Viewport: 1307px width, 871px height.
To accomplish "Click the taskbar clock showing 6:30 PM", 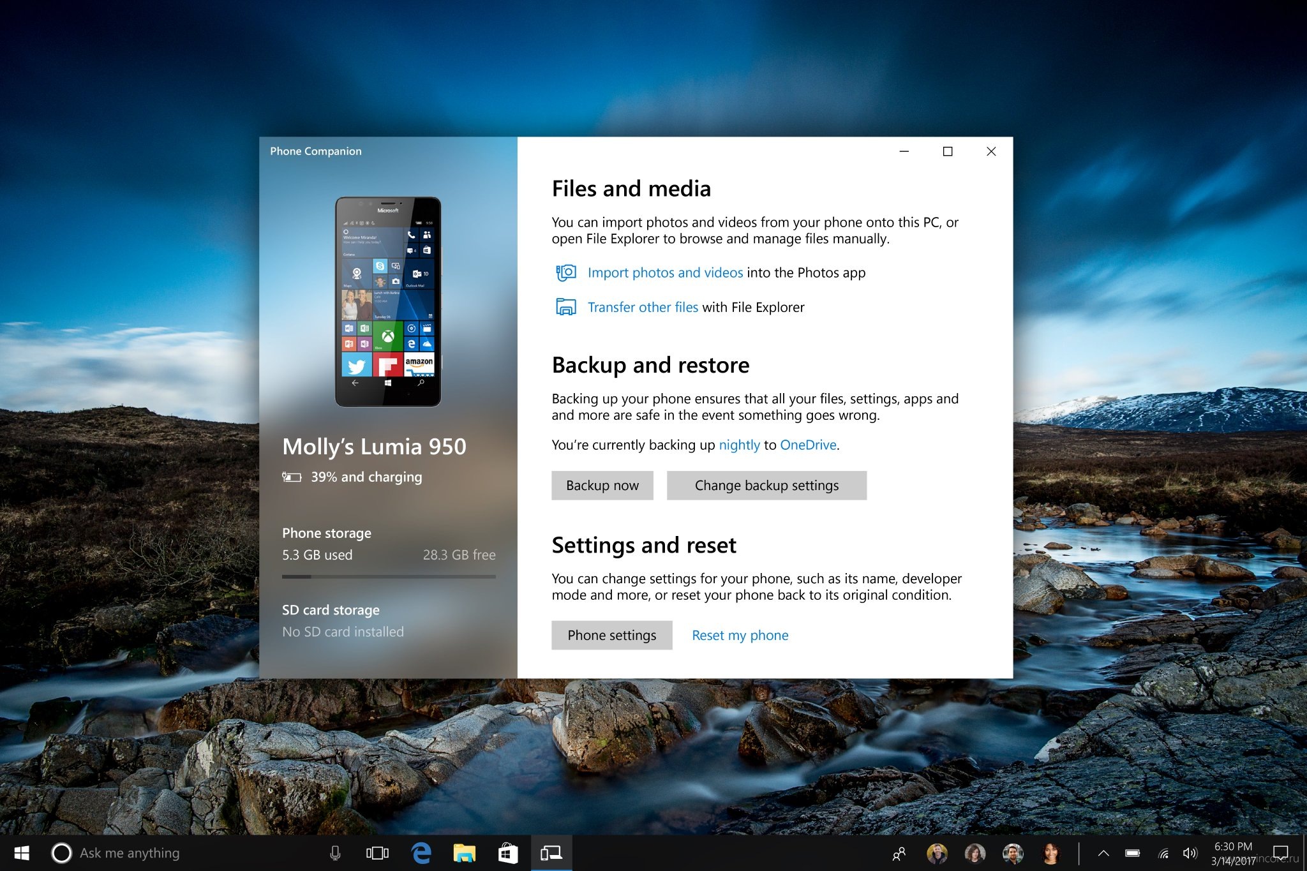I will [x=1233, y=853].
